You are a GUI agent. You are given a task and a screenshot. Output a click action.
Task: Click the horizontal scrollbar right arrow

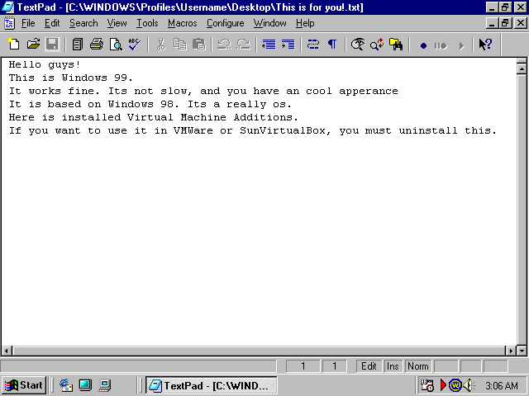click(x=511, y=351)
